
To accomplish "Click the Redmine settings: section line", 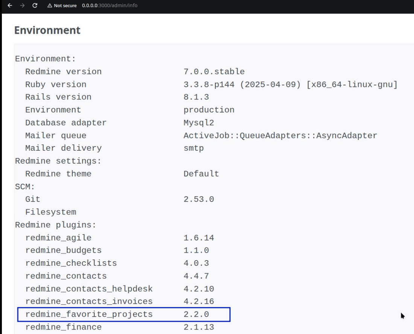I will 58,161.
